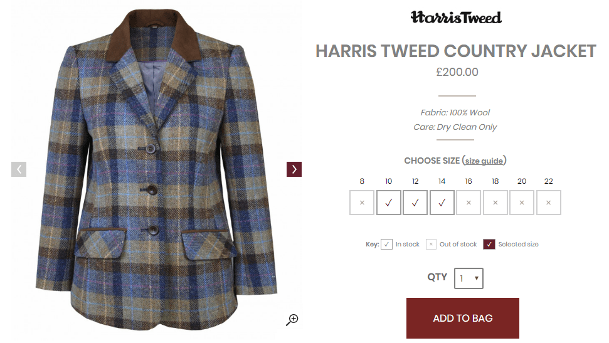
Task: Click the Out of stock key icon
Action: pyautogui.click(x=431, y=245)
